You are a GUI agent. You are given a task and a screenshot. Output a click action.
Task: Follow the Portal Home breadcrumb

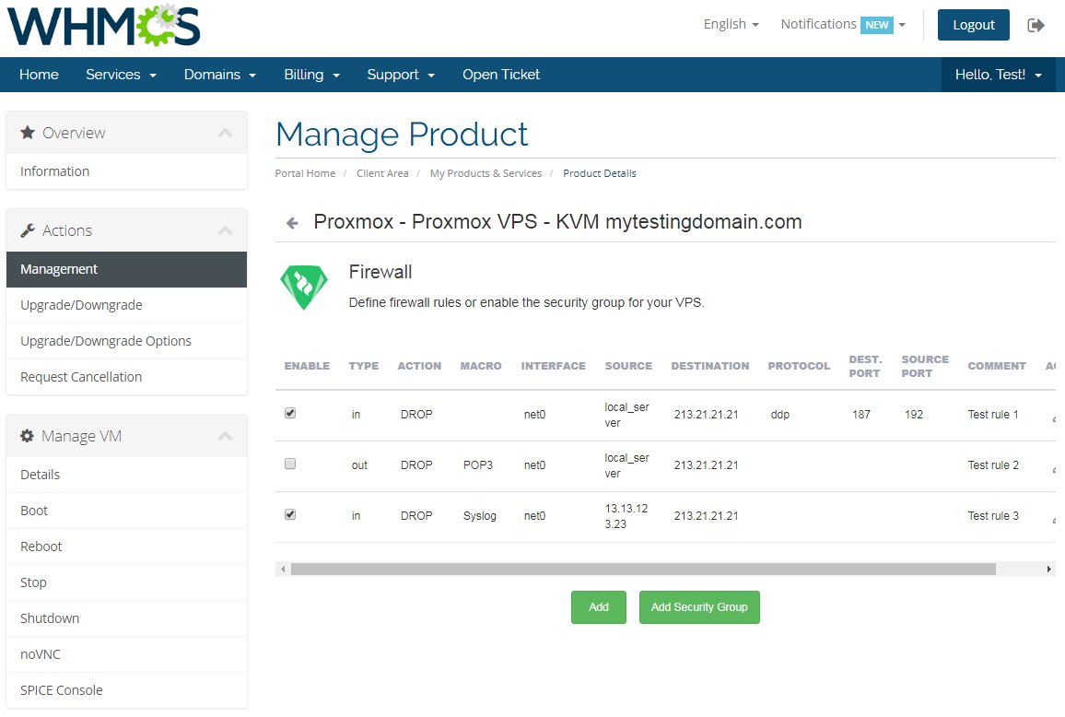point(305,173)
